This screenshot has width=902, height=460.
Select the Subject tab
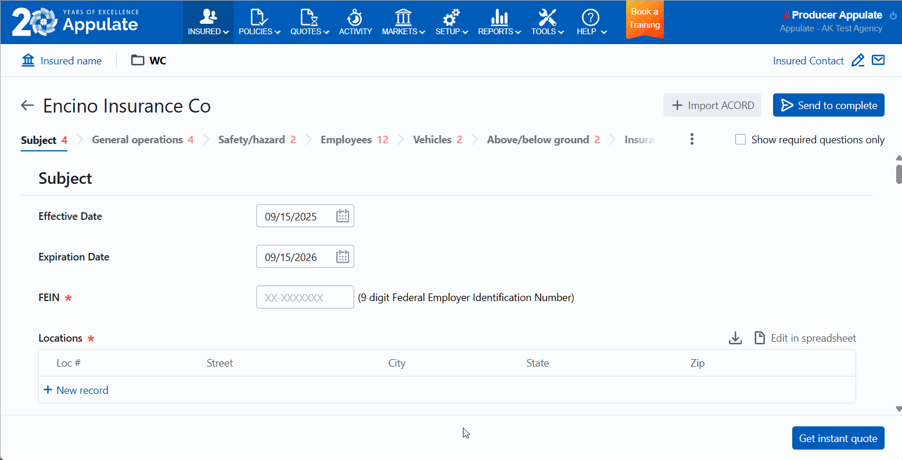[x=44, y=140]
